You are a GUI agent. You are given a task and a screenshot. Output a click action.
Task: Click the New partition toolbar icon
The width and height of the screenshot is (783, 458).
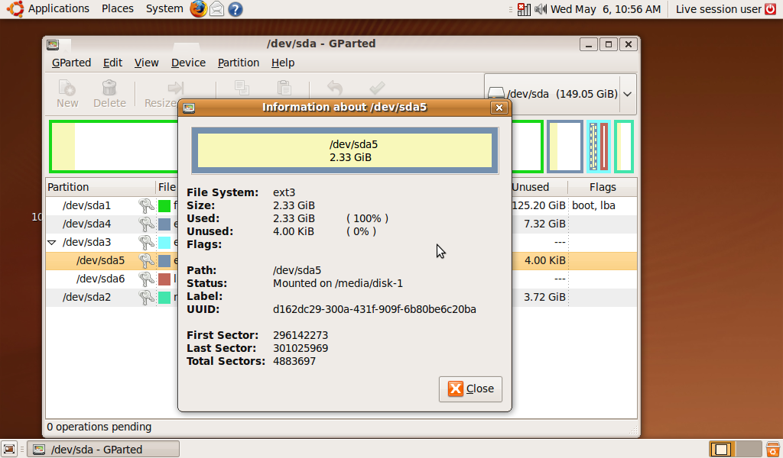tap(67, 93)
